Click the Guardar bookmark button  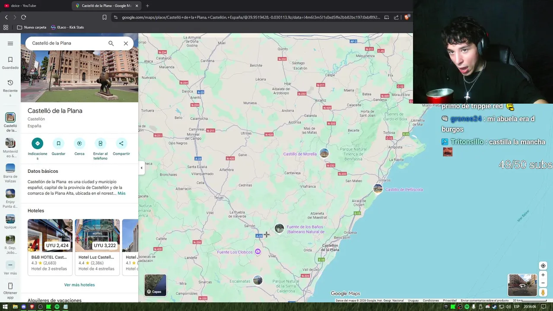(58, 143)
